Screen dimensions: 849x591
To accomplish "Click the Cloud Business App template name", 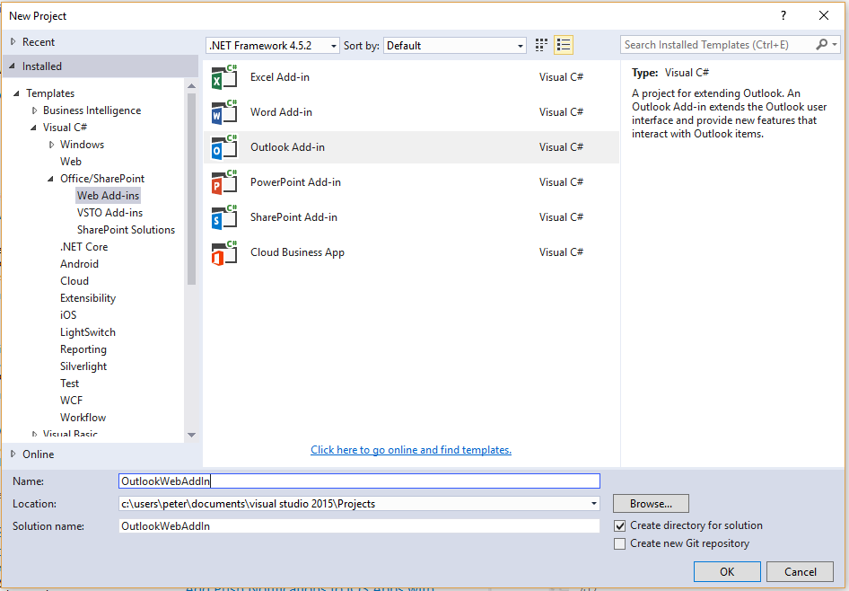I will pos(297,252).
